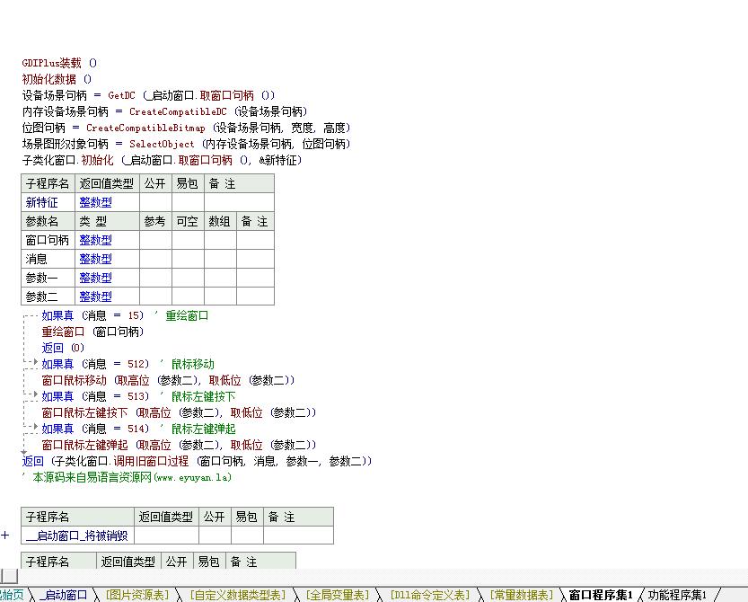The width and height of the screenshot is (748, 602).
Task: Click the 整数型 return type of 新特征
Action: pyautogui.click(x=108, y=202)
